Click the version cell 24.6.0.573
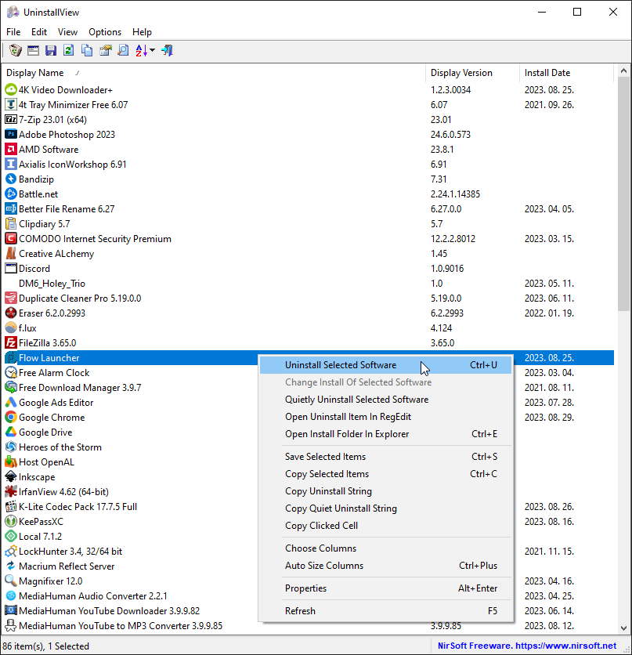The height and width of the screenshot is (655, 632). tap(450, 135)
